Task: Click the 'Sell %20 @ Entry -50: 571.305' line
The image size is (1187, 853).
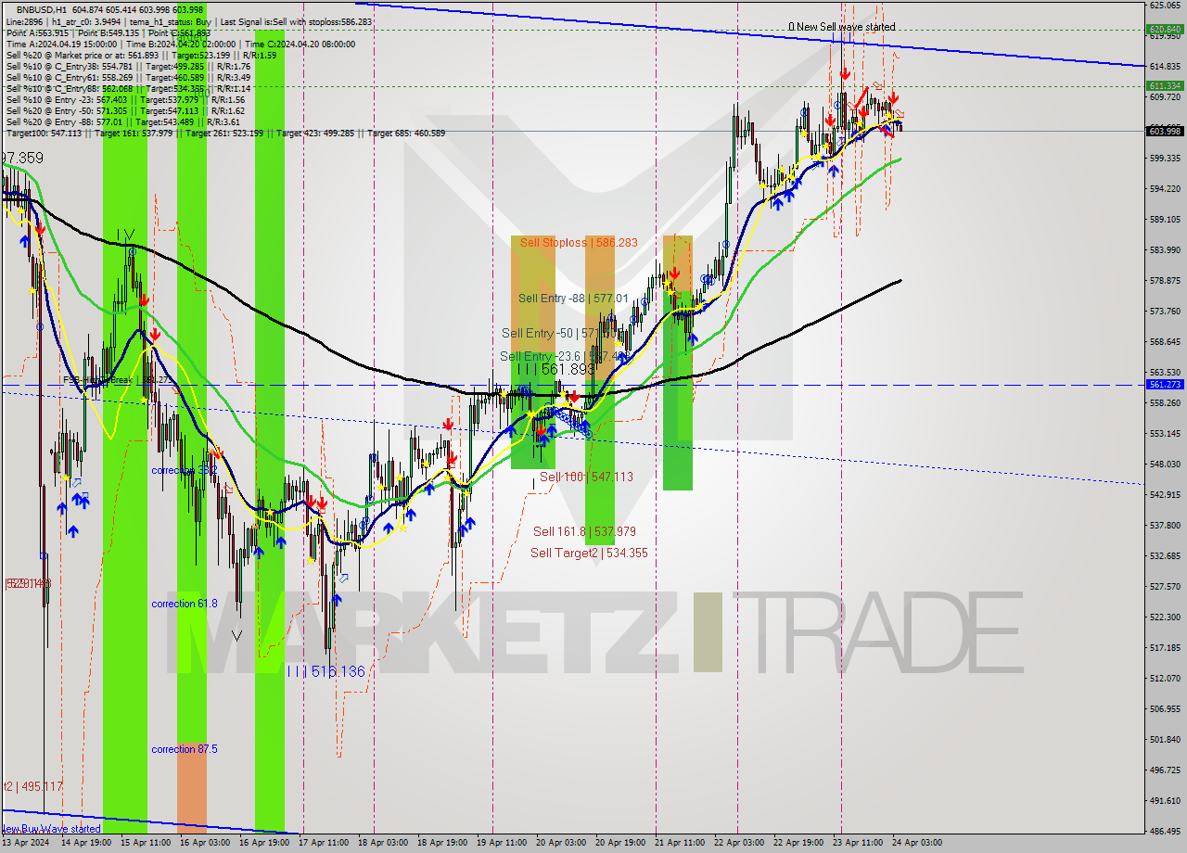Action: [x=125, y=110]
